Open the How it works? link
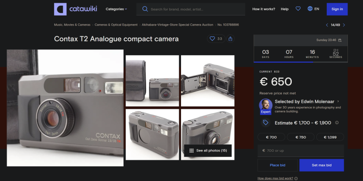 coord(264,9)
